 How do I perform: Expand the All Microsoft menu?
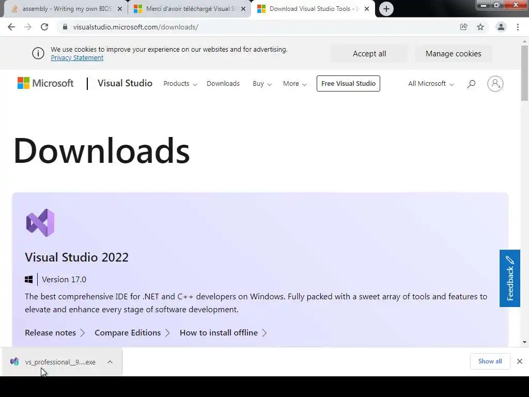(x=431, y=84)
